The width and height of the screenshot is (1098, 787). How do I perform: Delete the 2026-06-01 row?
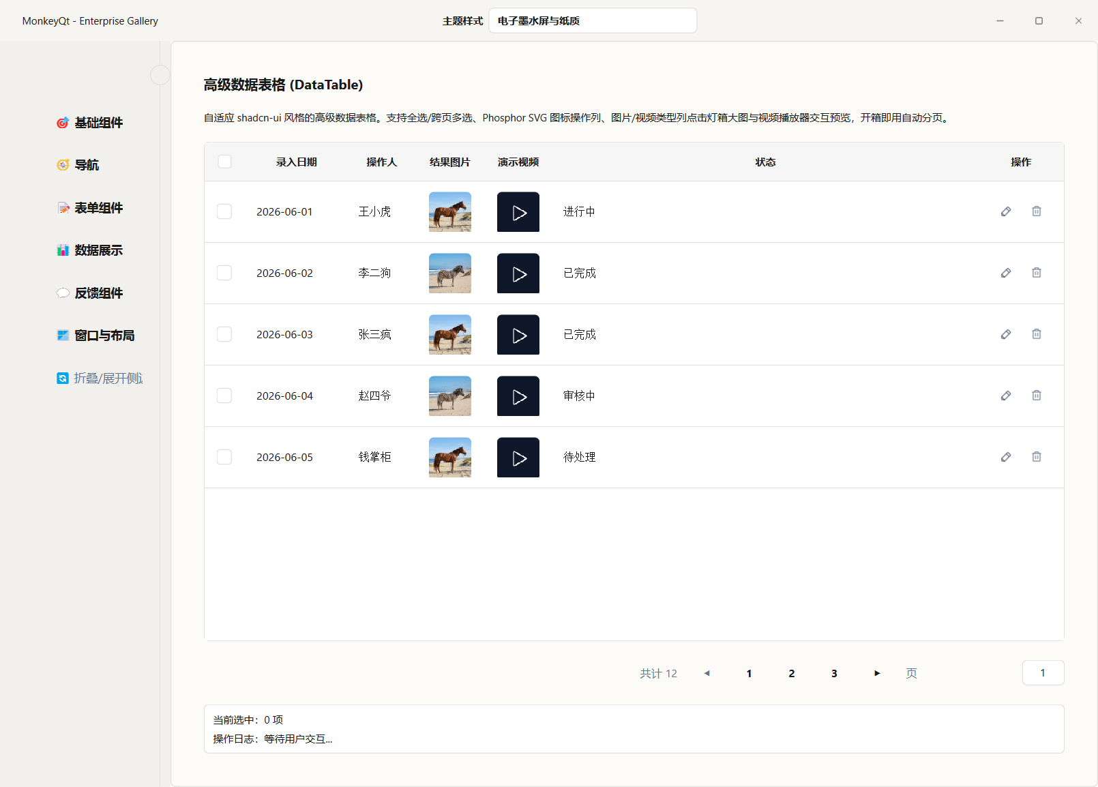point(1037,211)
